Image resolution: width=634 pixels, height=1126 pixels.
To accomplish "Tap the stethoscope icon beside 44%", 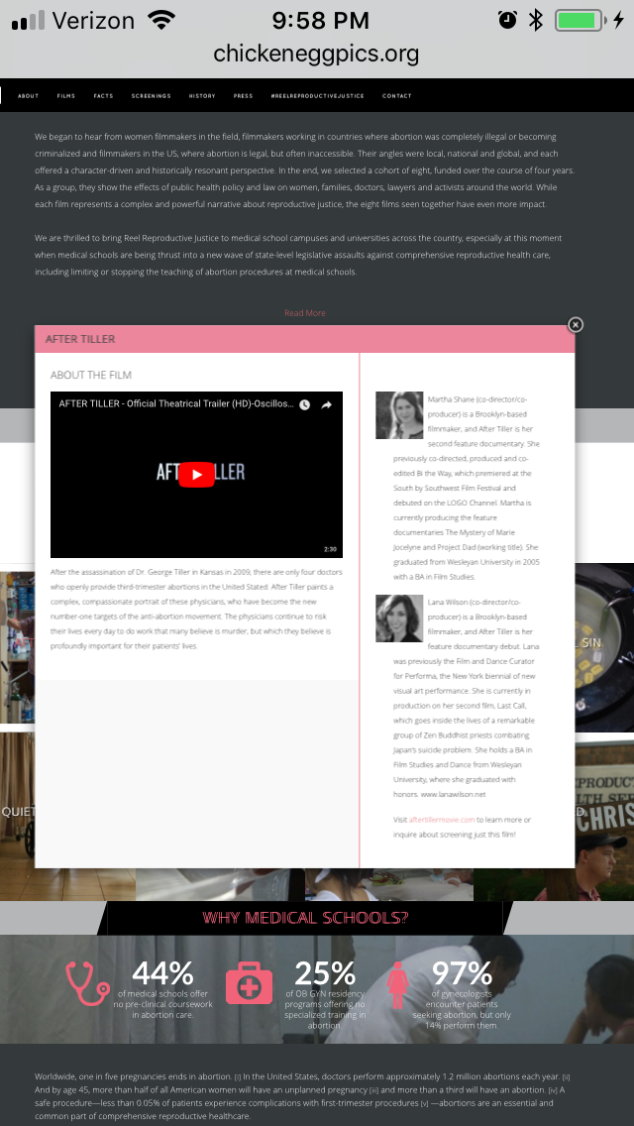I will [88, 982].
